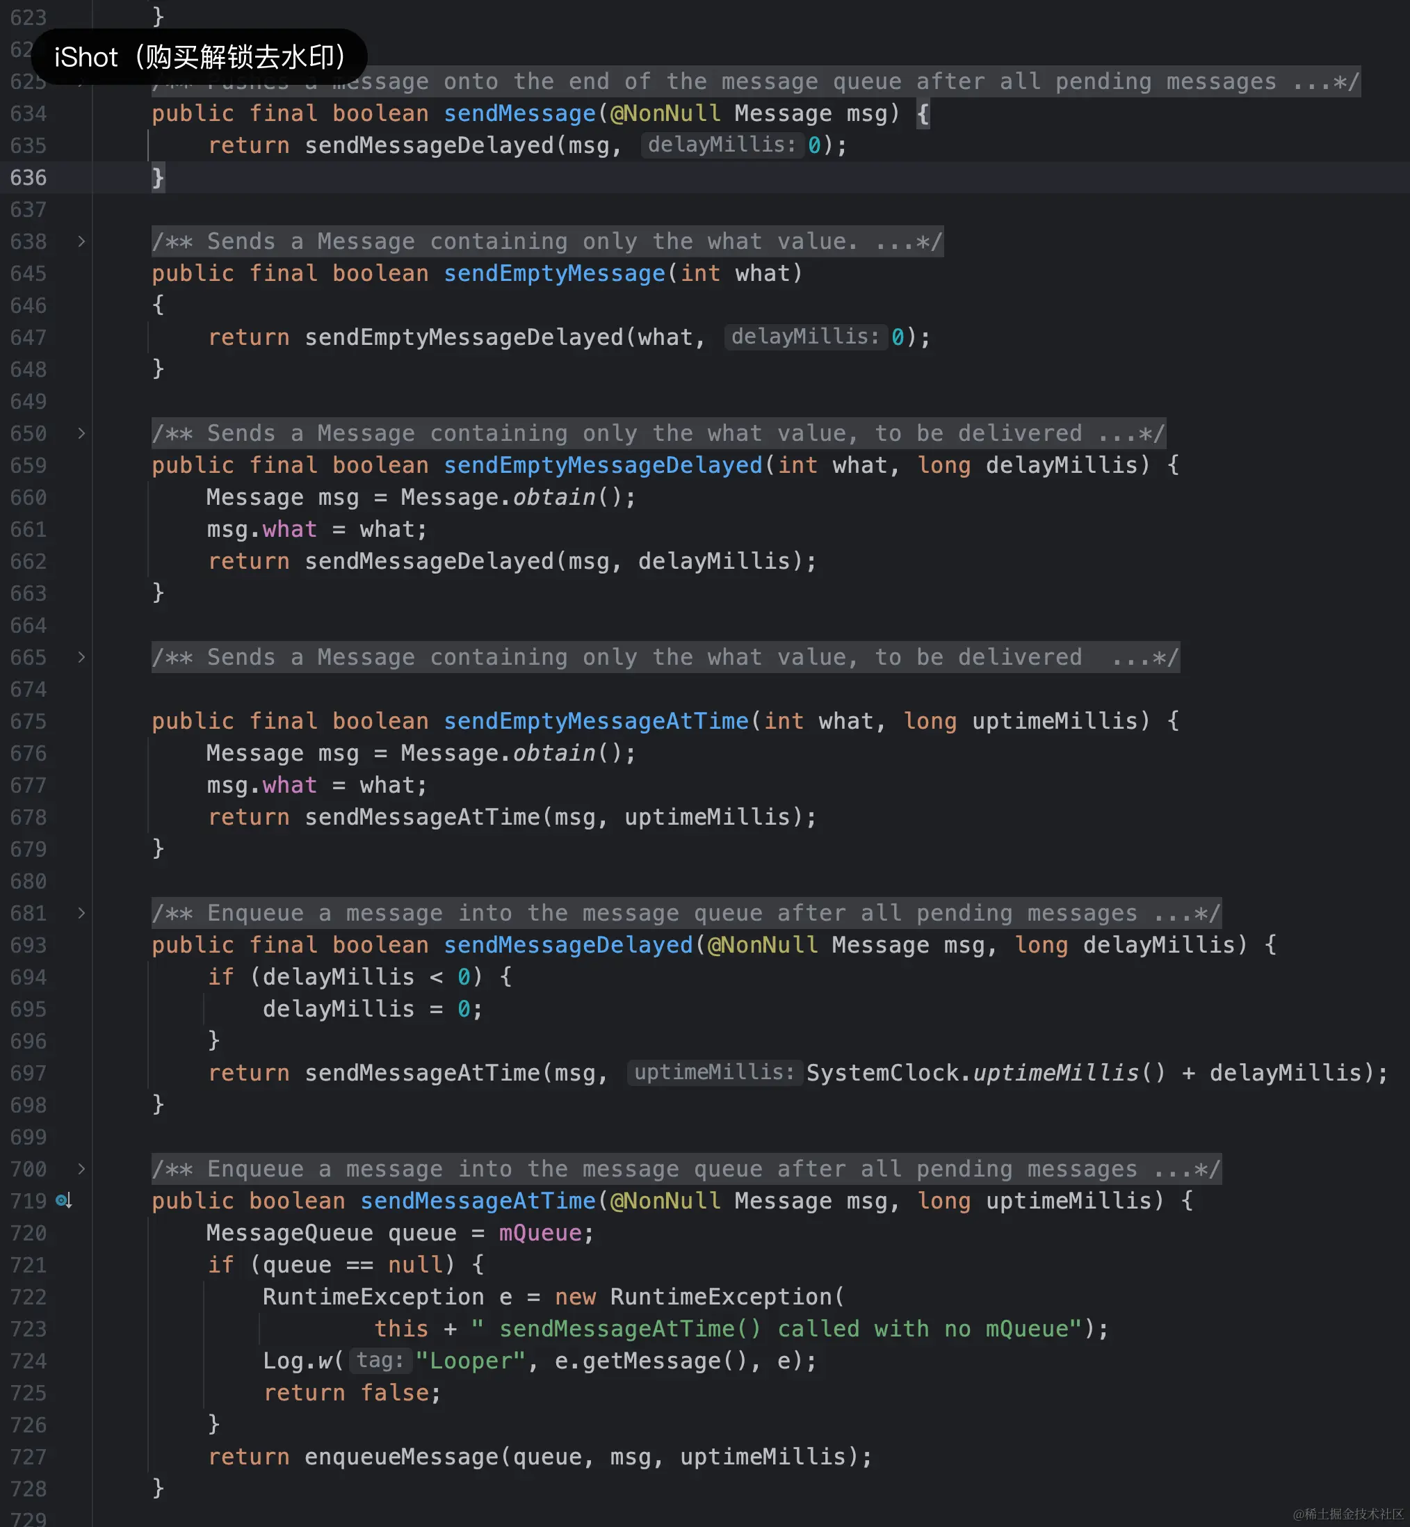This screenshot has height=1527, width=1410.
Task: Click the tag inlay hint in Log.w call
Action: tap(380, 1361)
